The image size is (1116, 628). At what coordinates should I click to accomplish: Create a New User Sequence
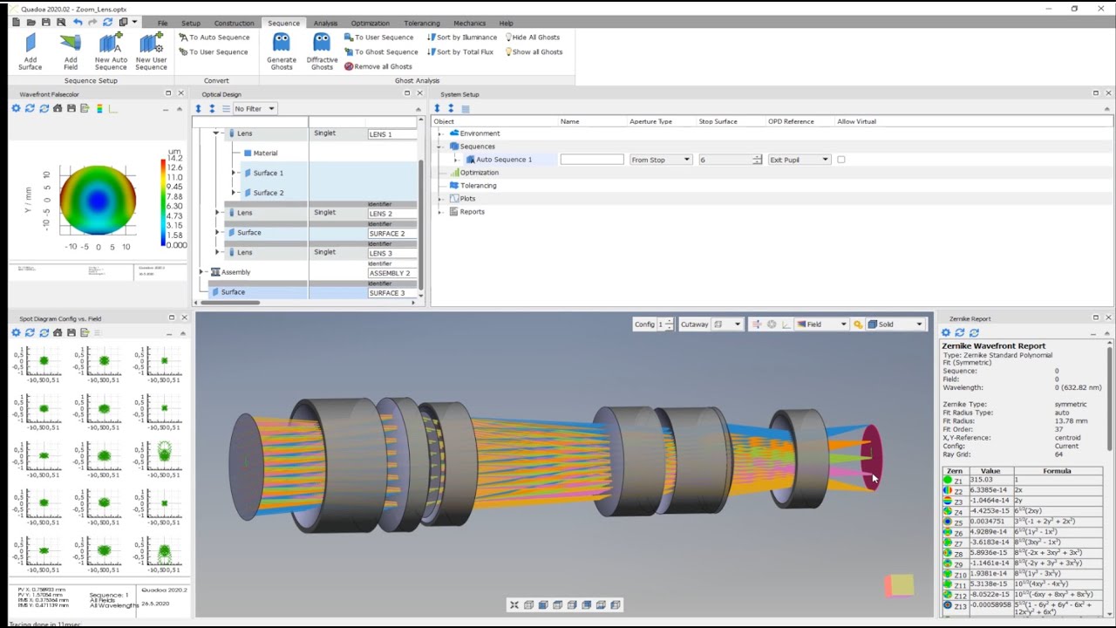[x=151, y=51]
